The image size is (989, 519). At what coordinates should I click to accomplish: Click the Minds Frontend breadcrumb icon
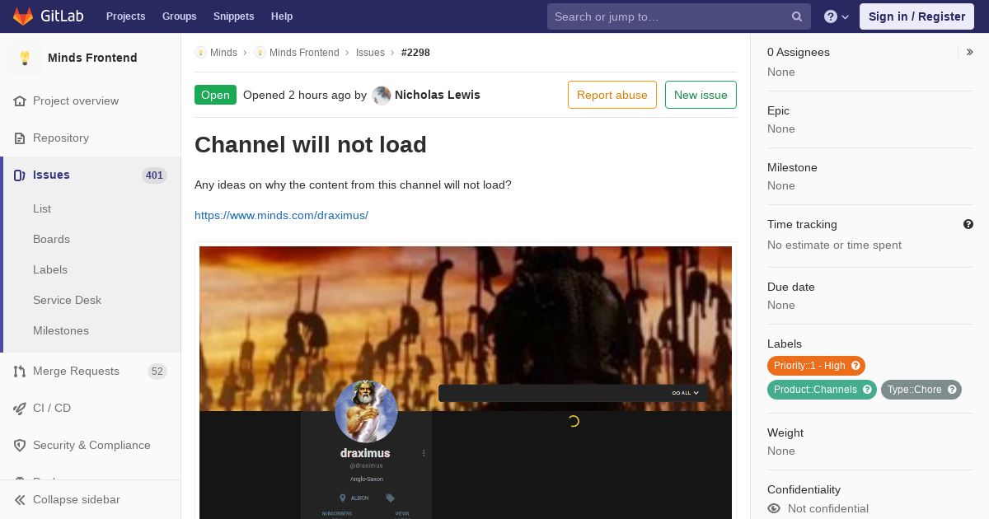point(260,52)
